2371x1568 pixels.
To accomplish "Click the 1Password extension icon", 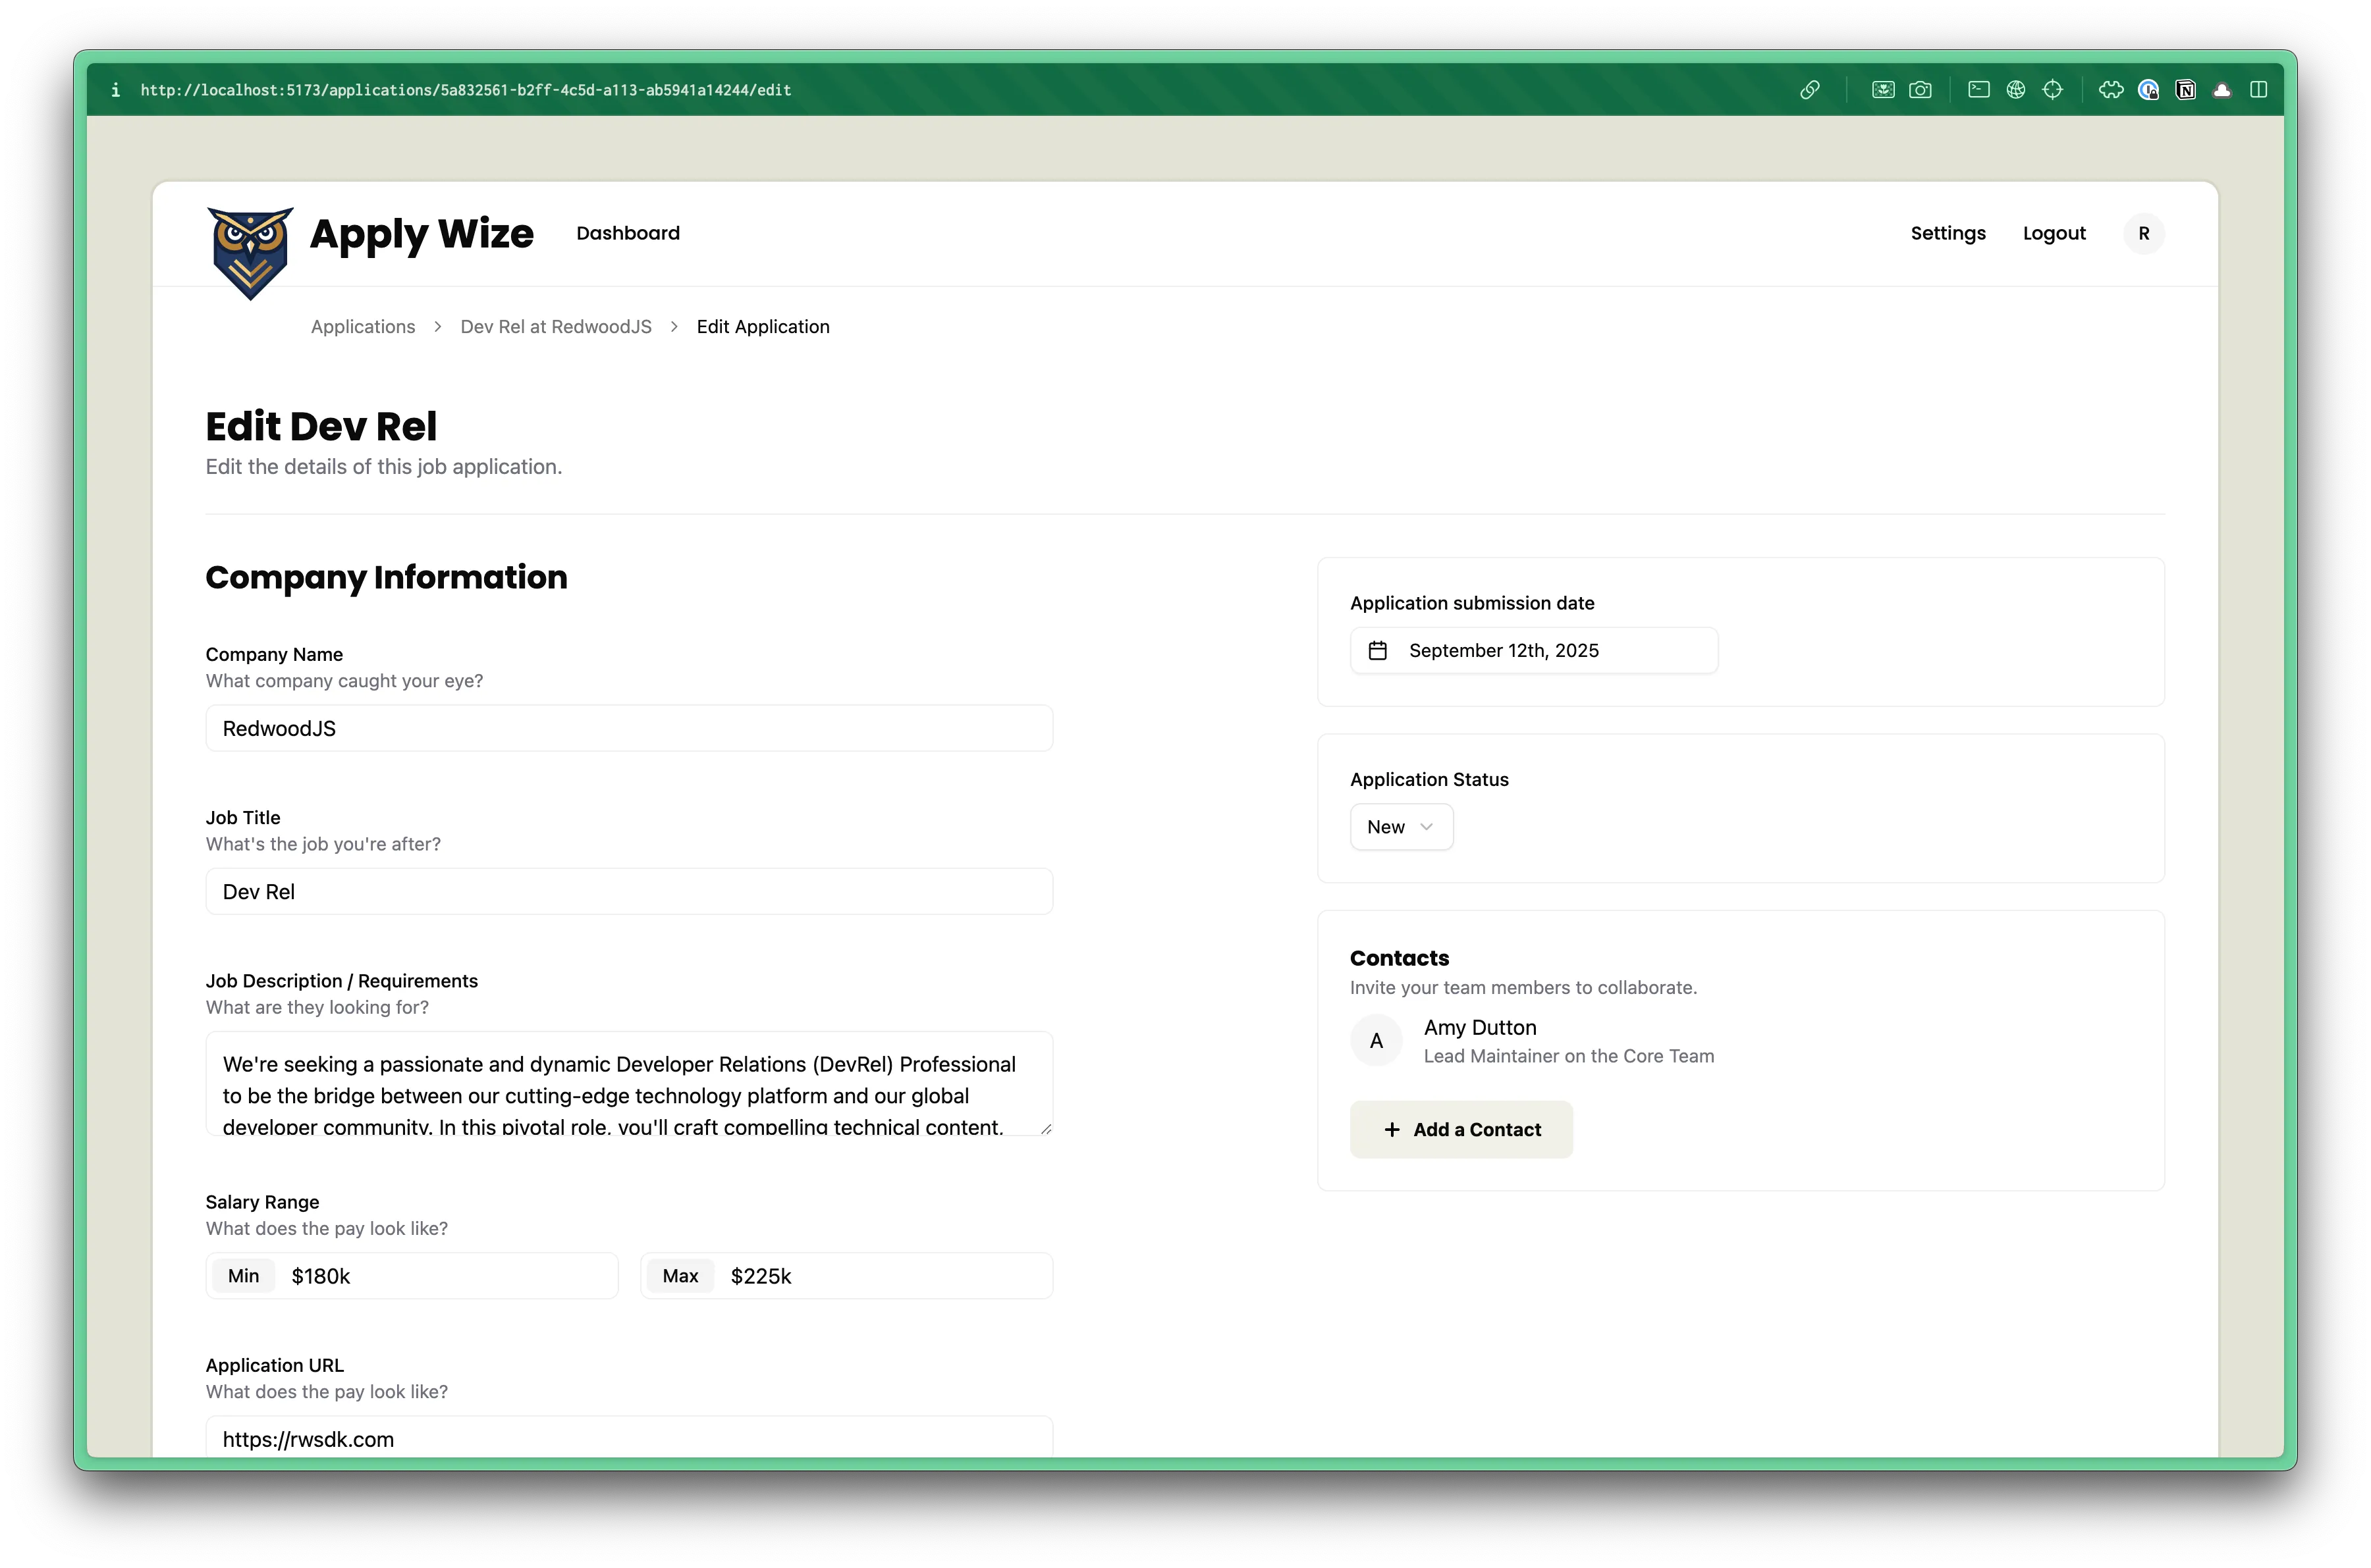I will pyautogui.click(x=2148, y=90).
